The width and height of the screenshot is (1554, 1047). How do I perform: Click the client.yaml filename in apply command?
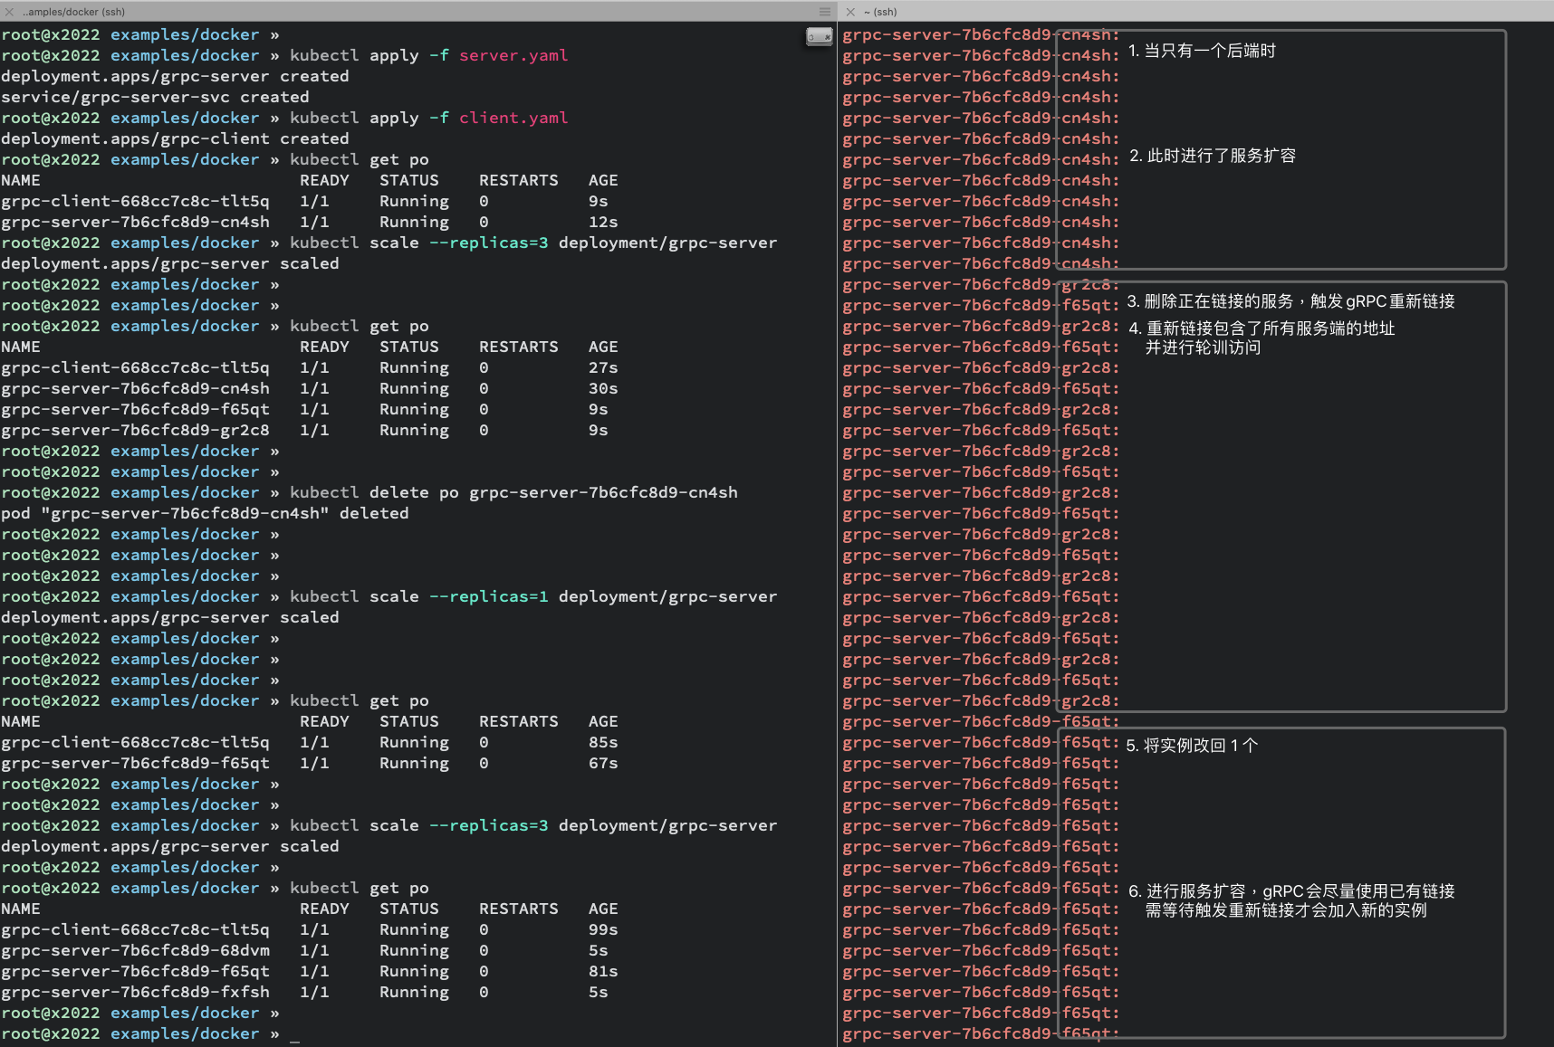click(513, 118)
